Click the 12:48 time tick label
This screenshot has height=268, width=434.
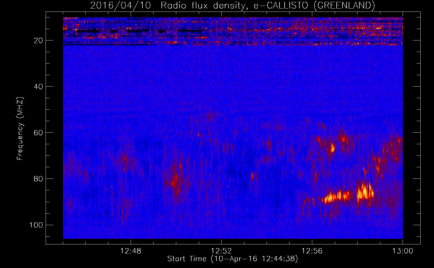(131, 251)
